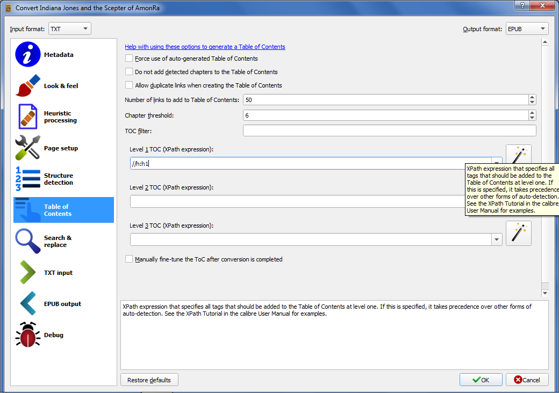
Task: Click the Search & replace magnifier icon
Action: click(x=28, y=241)
